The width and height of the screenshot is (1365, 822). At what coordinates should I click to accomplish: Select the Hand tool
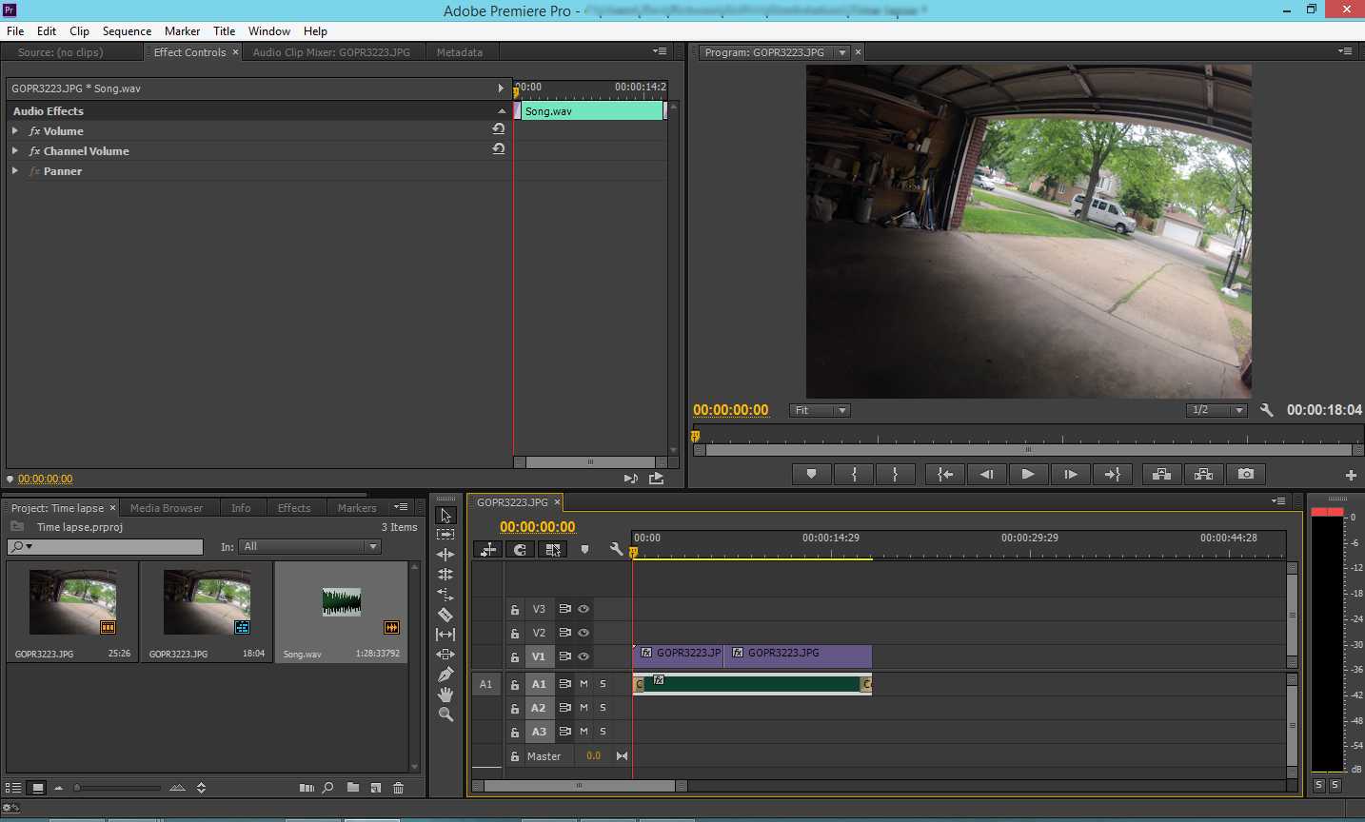click(445, 695)
